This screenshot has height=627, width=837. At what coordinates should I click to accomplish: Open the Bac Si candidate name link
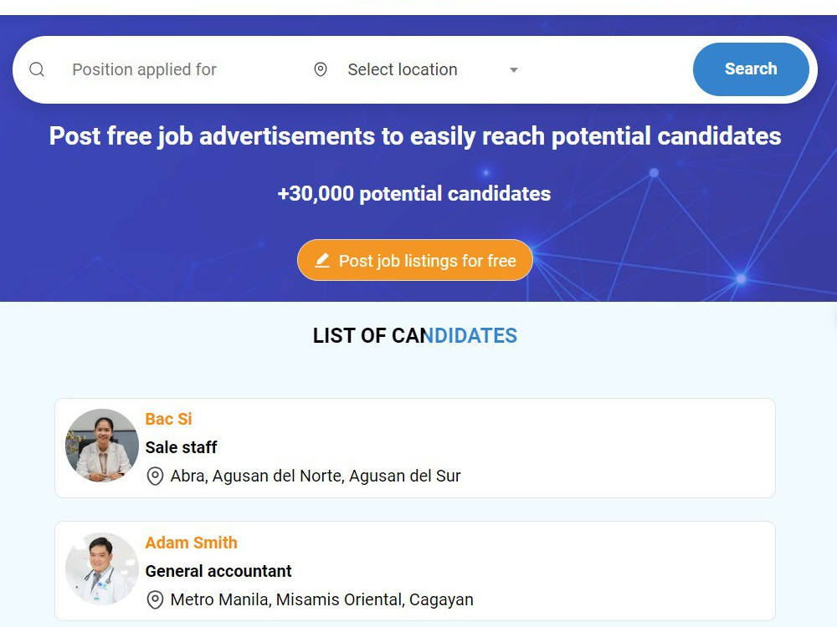[x=168, y=419]
